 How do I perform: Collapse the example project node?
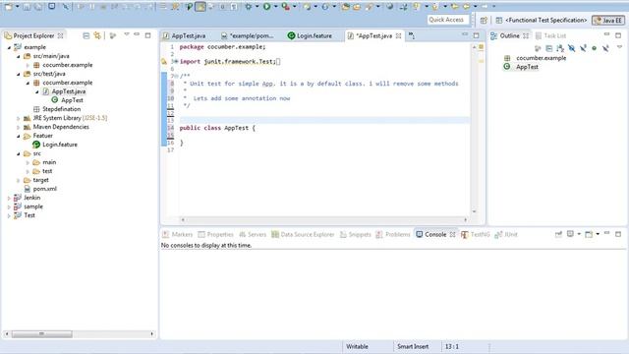click(9, 47)
